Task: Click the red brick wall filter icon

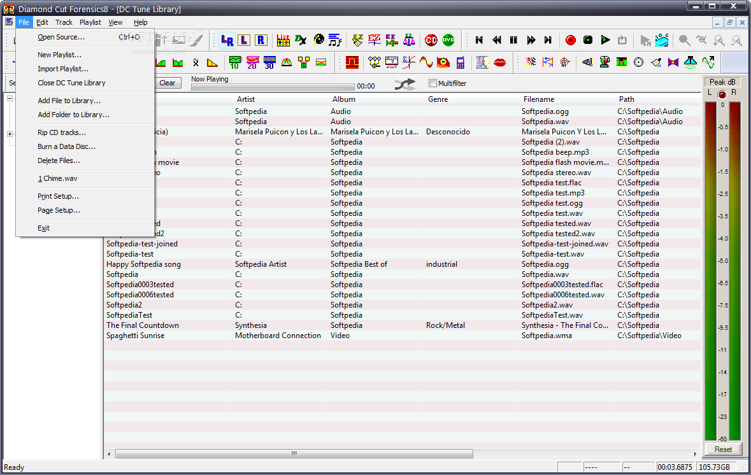Action: click(x=352, y=62)
